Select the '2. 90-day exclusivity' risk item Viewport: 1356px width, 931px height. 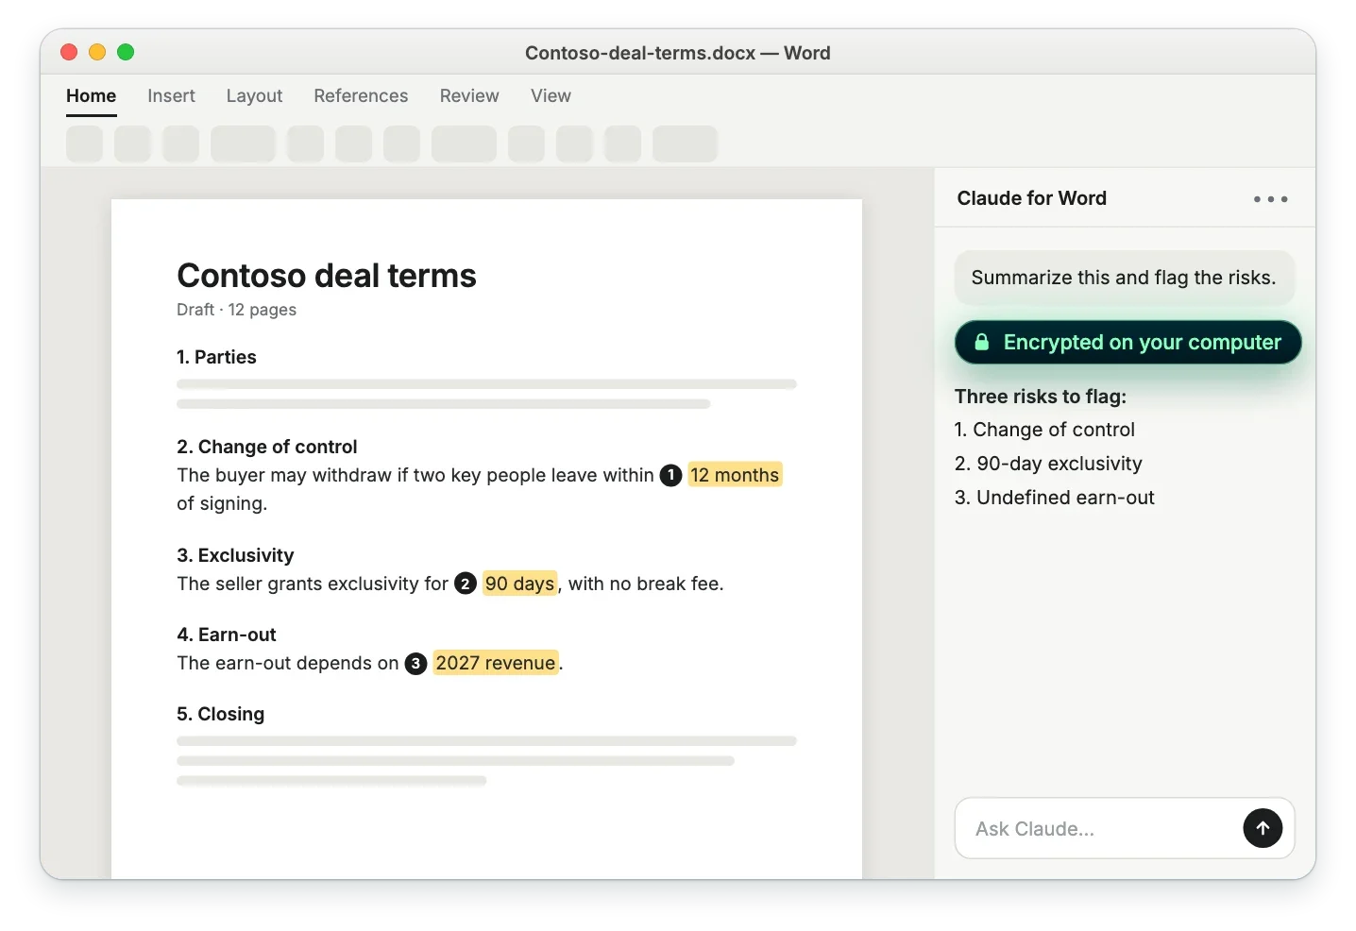point(1048,464)
